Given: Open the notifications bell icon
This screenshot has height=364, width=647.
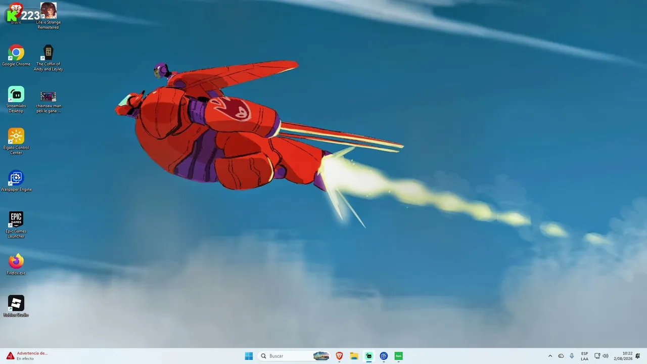Looking at the screenshot, I should point(638,356).
